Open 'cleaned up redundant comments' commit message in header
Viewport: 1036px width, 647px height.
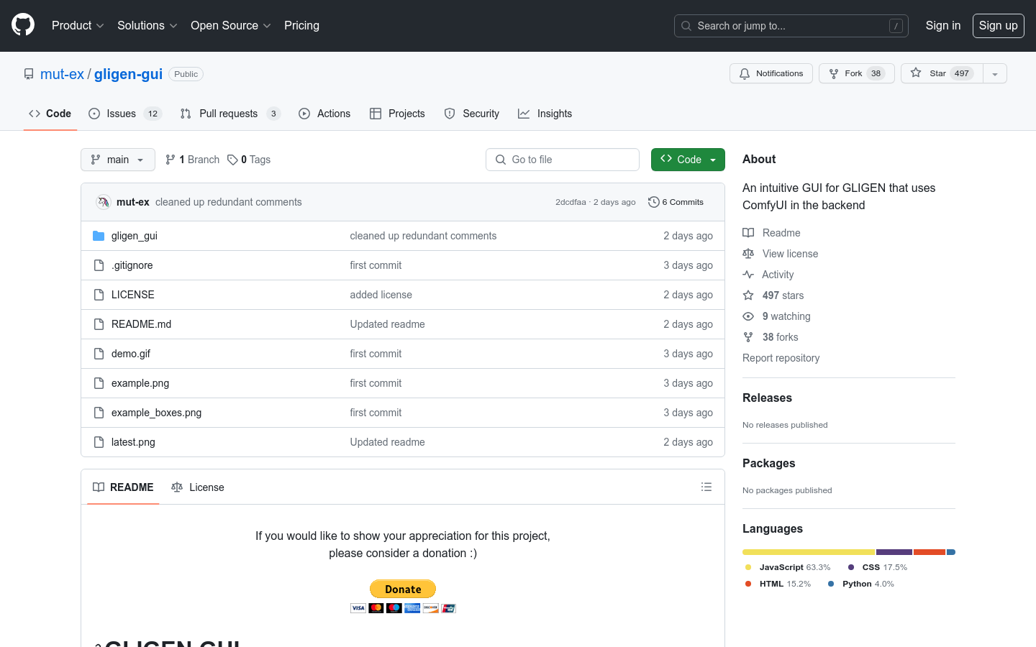tap(229, 202)
